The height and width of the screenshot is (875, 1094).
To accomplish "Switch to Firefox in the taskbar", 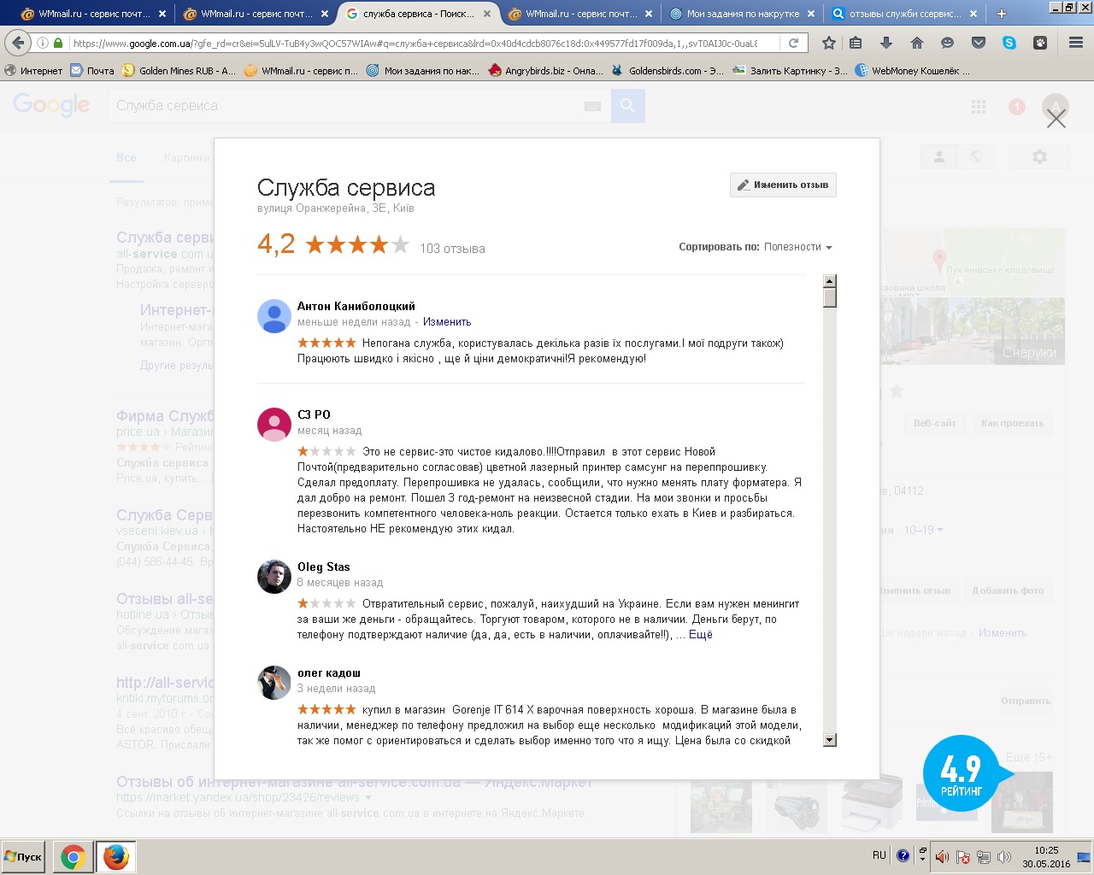I will [x=115, y=857].
